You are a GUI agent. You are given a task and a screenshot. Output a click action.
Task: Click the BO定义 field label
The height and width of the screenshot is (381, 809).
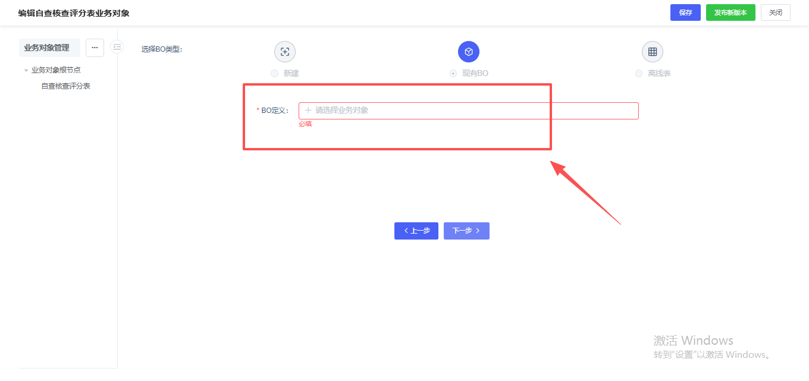274,111
